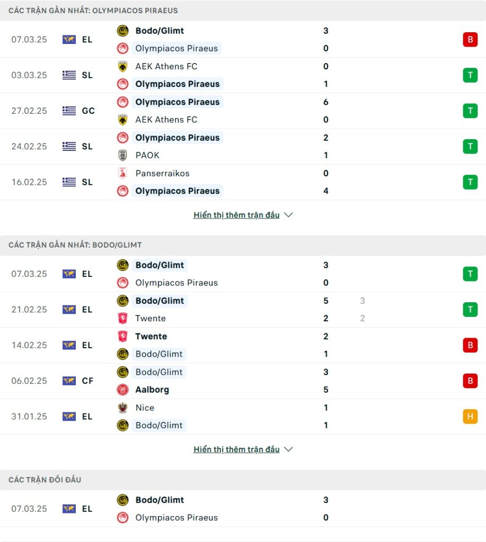The height and width of the screenshot is (542, 486).
Task: Open the PAOK team link
Action: [147, 155]
